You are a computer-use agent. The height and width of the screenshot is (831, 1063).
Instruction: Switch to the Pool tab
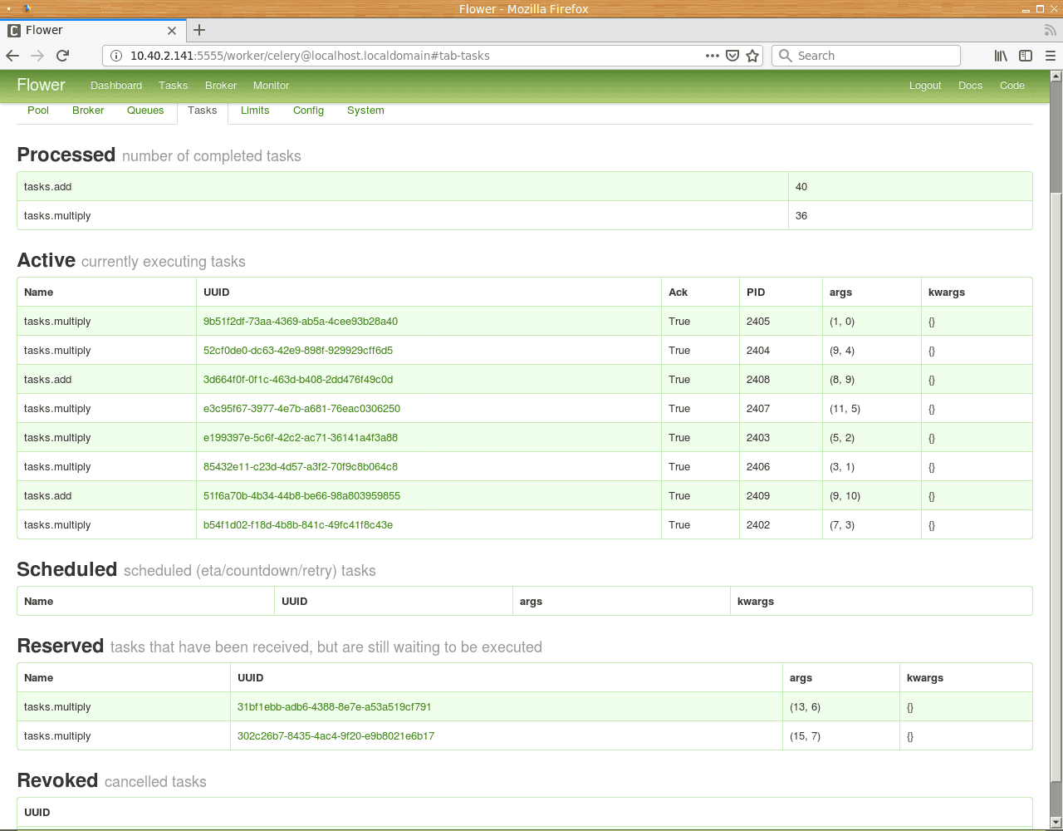click(x=38, y=111)
